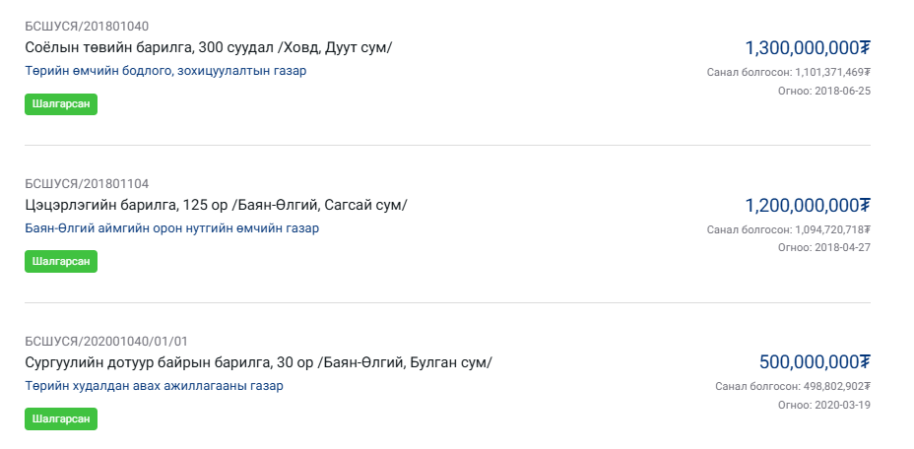Open the Соёлын төвийн барилга tender title
Image resolution: width=914 pixels, height=449 pixels.
(208, 47)
